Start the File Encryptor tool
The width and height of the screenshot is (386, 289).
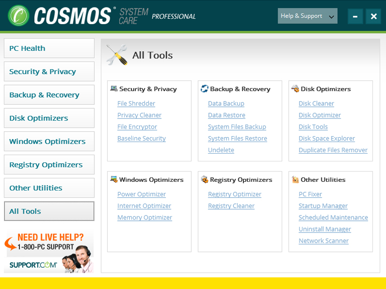137,127
